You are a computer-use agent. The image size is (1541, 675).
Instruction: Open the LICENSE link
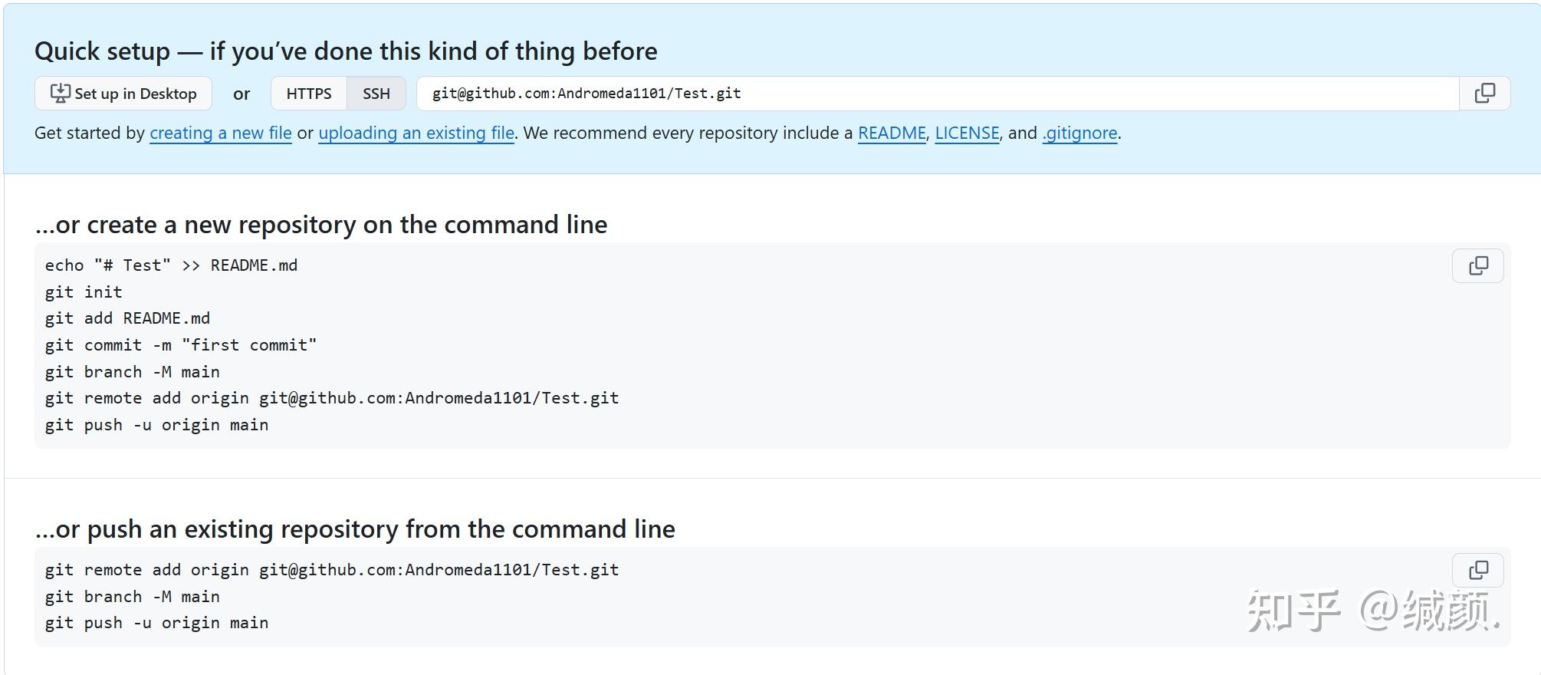967,133
